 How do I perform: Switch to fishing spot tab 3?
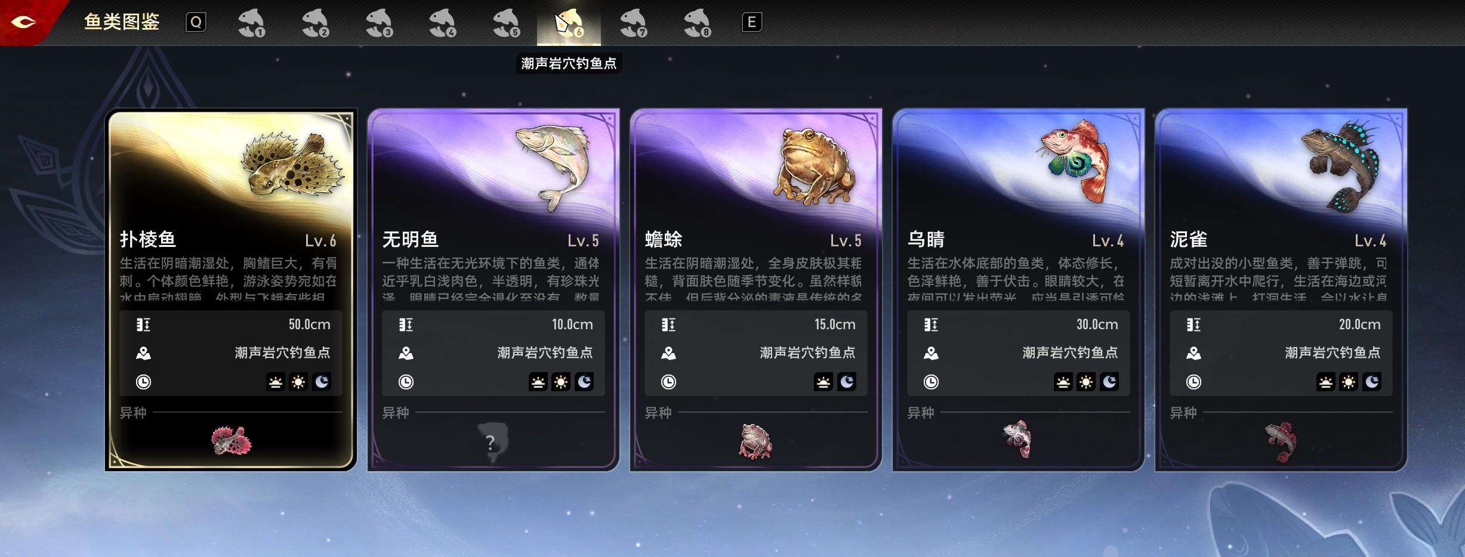(x=379, y=23)
